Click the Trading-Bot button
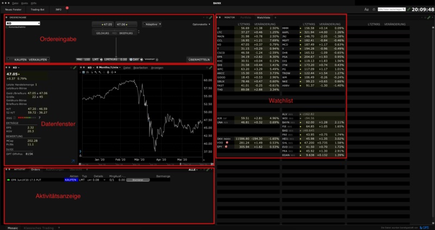 (x=38, y=9)
